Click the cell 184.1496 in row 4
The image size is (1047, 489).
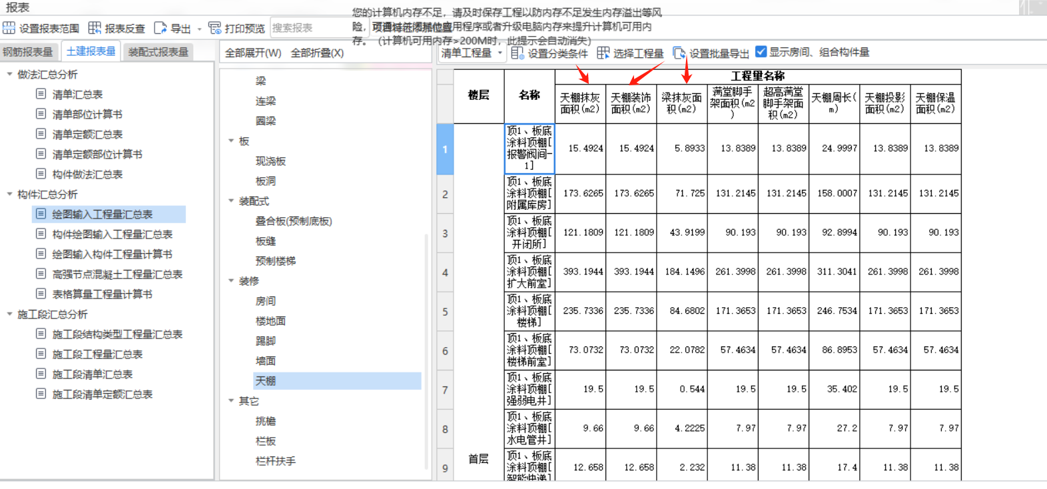(x=681, y=272)
